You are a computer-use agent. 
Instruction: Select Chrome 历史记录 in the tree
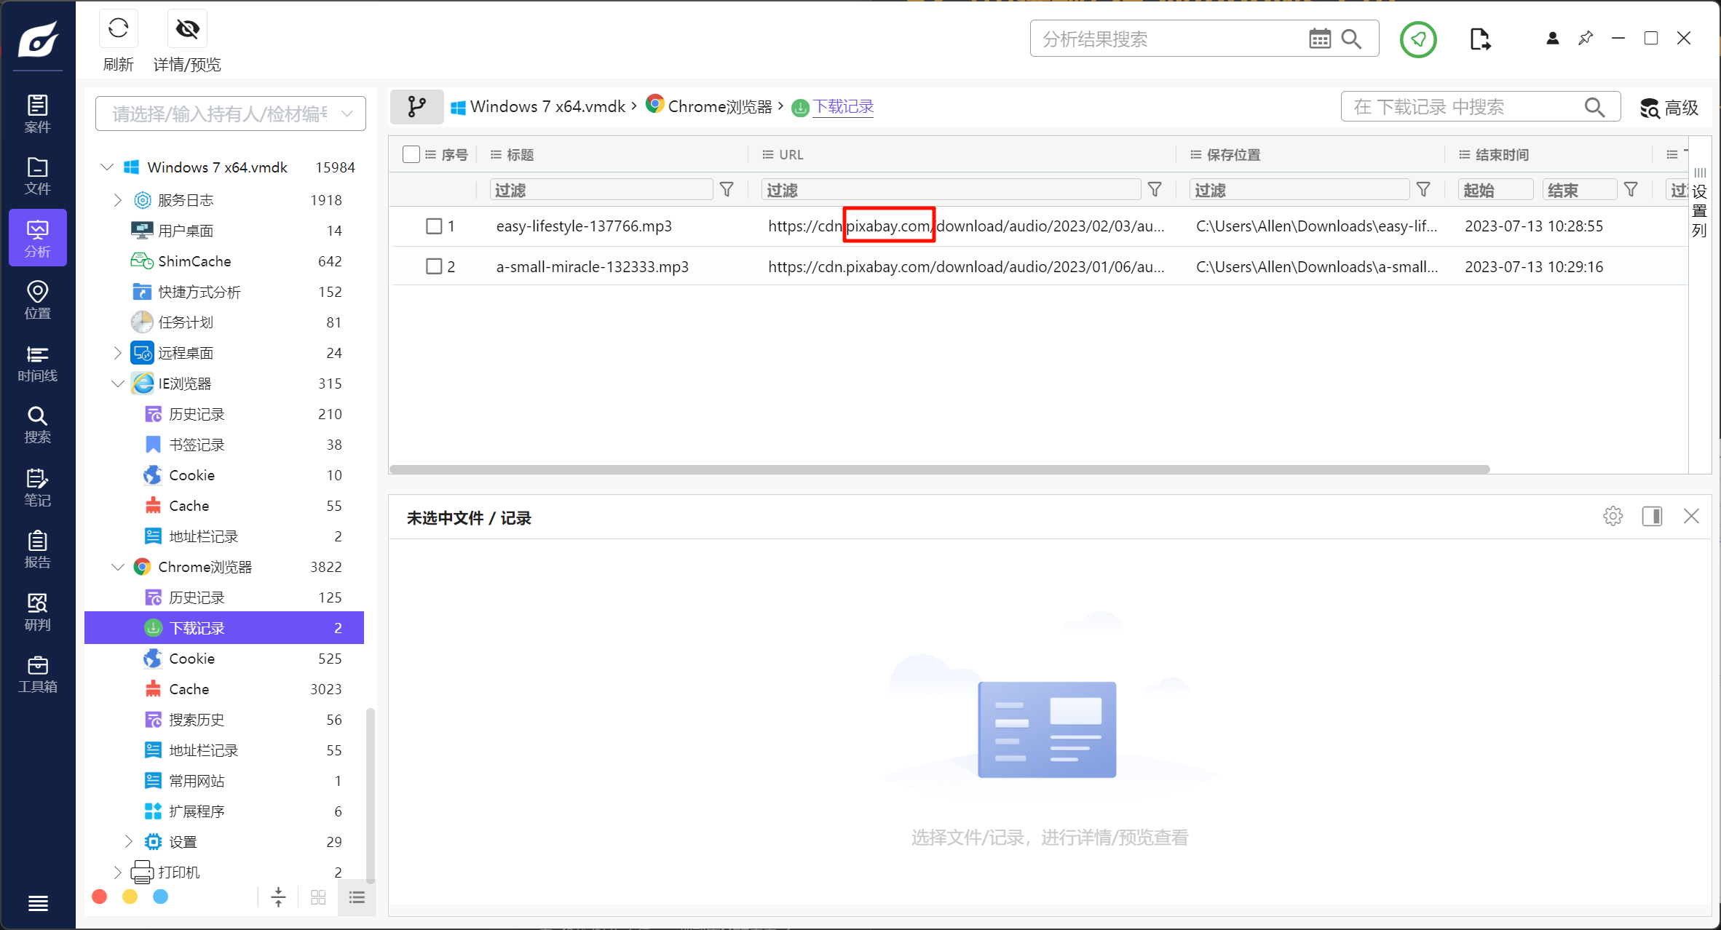coord(197,597)
